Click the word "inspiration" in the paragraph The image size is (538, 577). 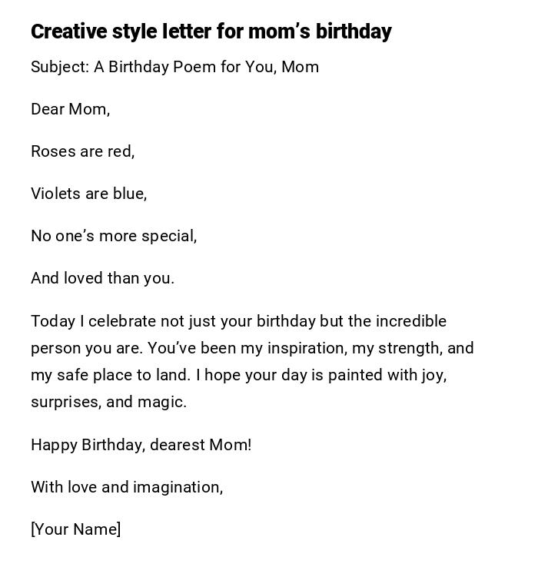tap(306, 348)
